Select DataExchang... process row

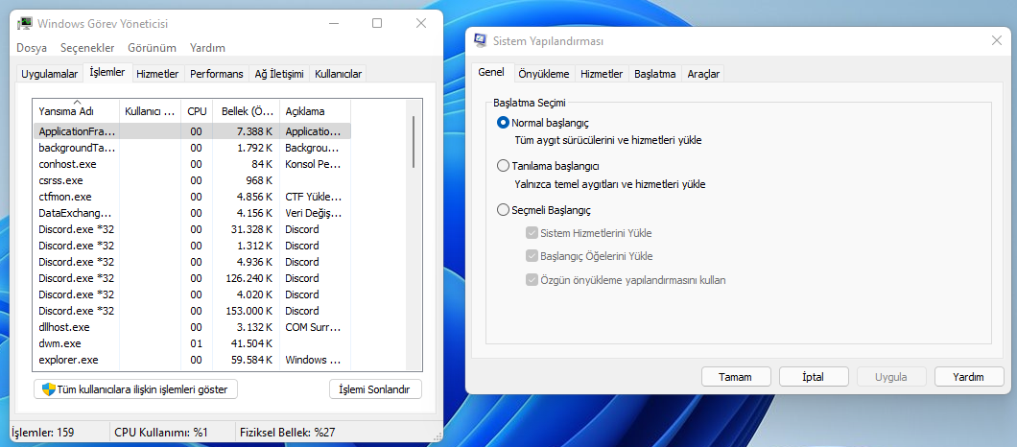(x=192, y=213)
